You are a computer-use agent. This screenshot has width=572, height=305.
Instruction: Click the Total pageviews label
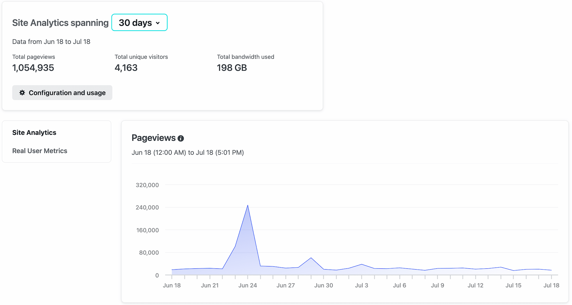pos(34,57)
